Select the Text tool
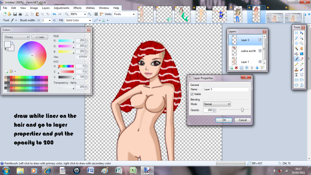This screenshot has height=175, width=311. (x=296, y=75)
